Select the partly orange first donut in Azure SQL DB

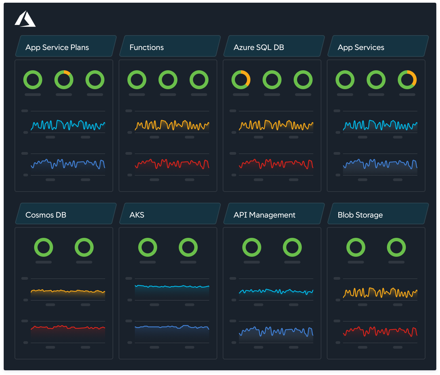pyautogui.click(x=241, y=80)
